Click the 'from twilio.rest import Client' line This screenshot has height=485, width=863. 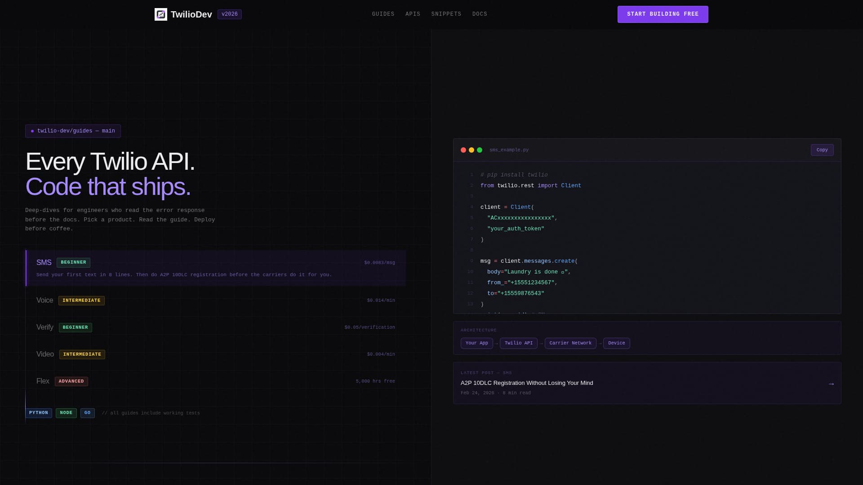click(530, 186)
